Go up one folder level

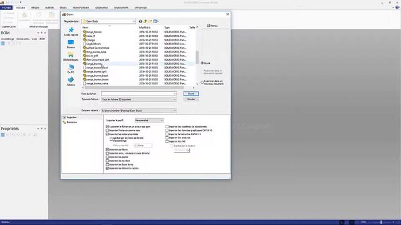pos(145,21)
